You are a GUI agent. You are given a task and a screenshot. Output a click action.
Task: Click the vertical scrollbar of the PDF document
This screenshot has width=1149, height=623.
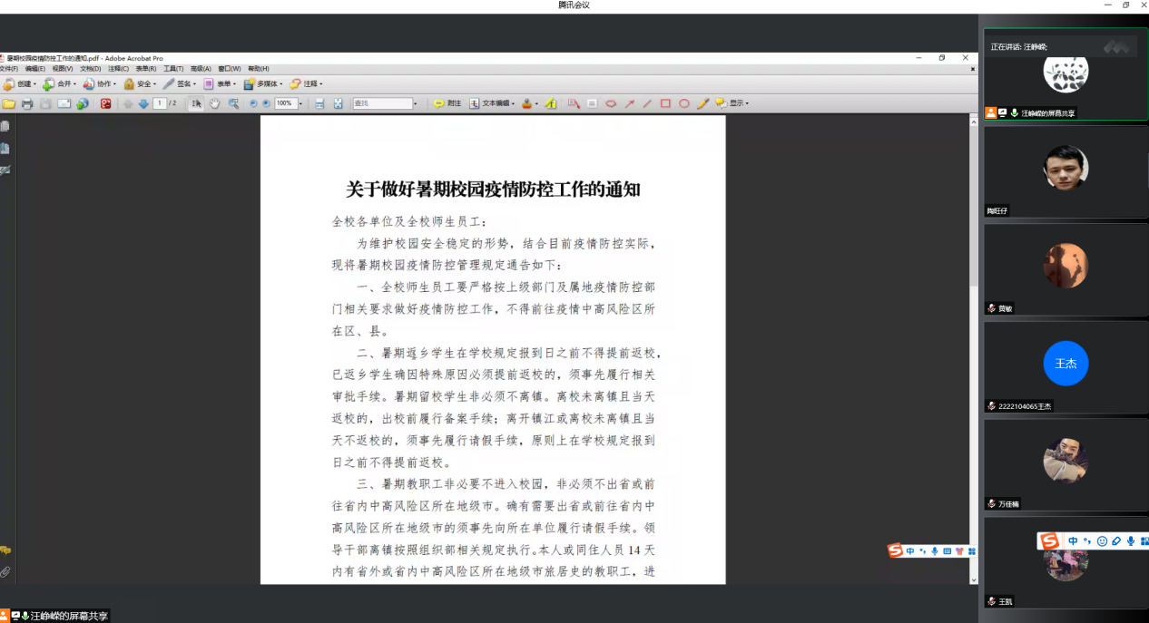[x=974, y=272]
